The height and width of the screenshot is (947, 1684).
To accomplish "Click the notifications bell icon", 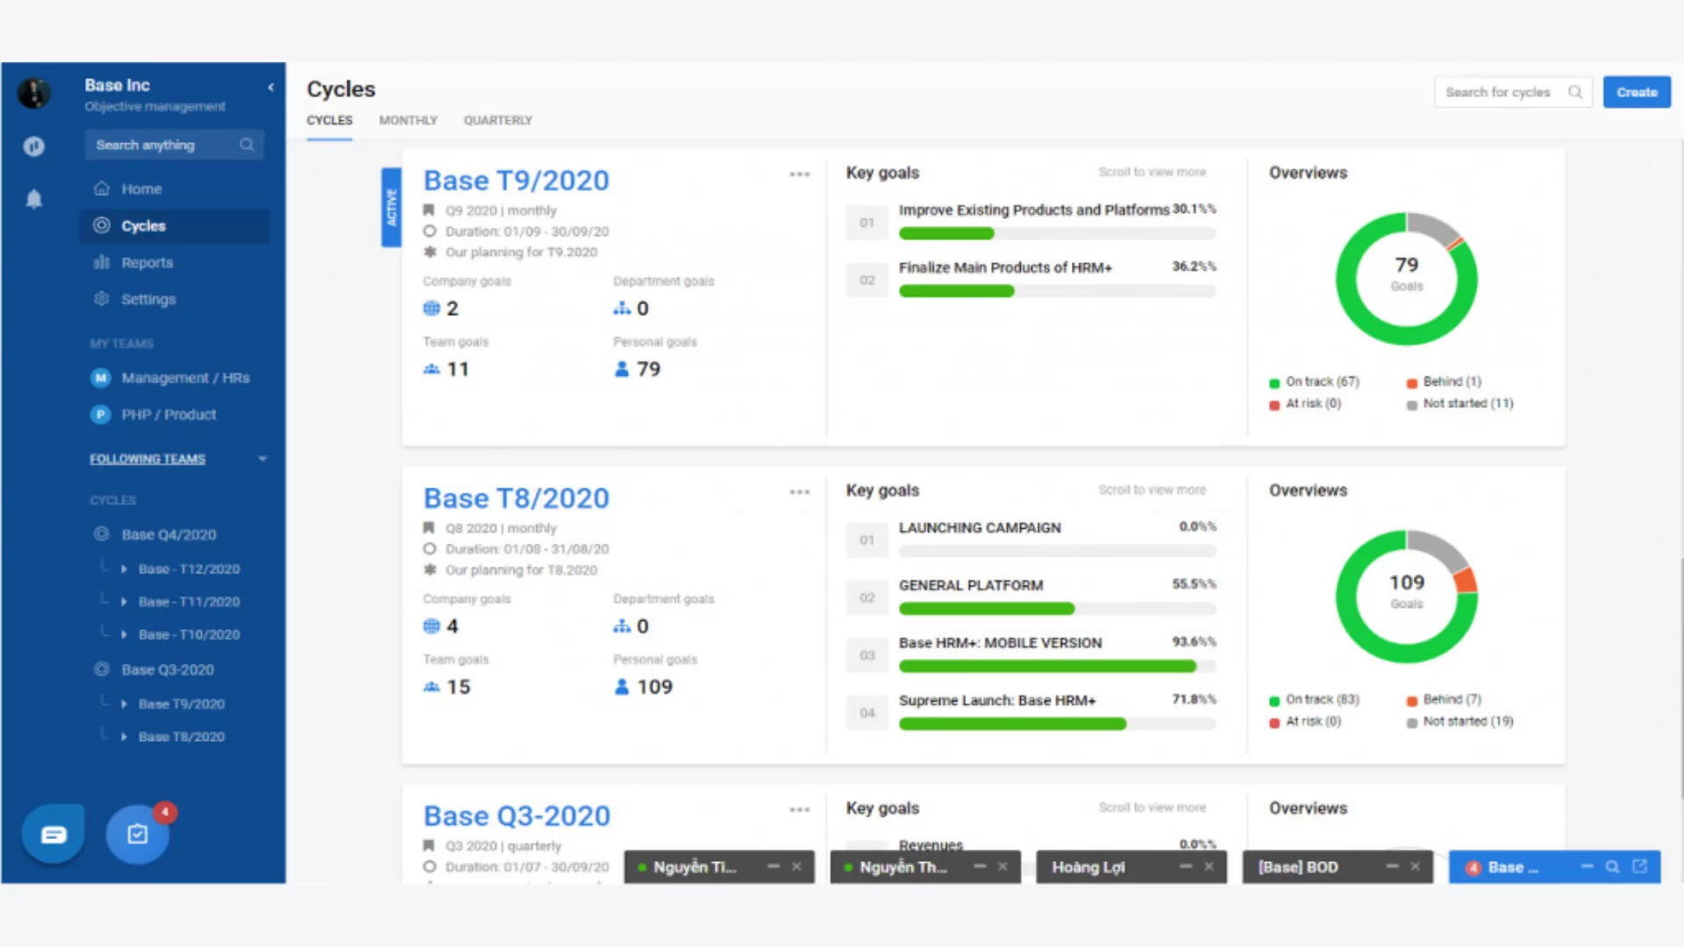I will point(34,200).
